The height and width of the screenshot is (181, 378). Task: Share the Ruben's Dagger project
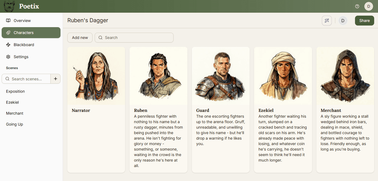[x=364, y=21]
